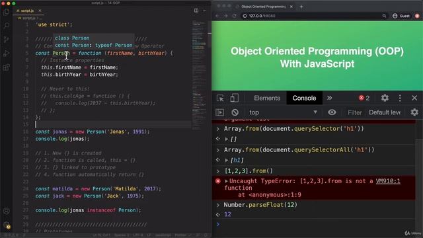Open the Explorer view in VS Code
Viewport: 423px width, 238px height.
(x=6, y=12)
